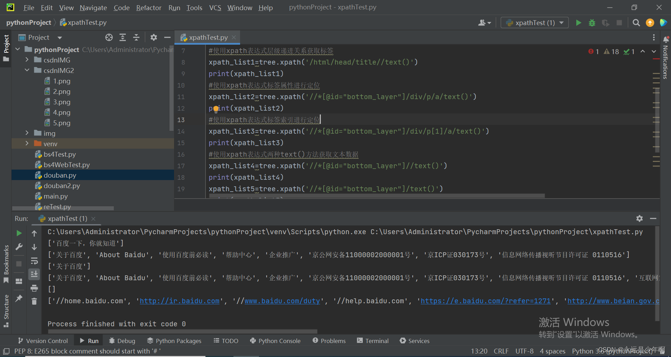Hide Run panel using minus icon
Image resolution: width=671 pixels, height=357 pixels.
click(653, 218)
